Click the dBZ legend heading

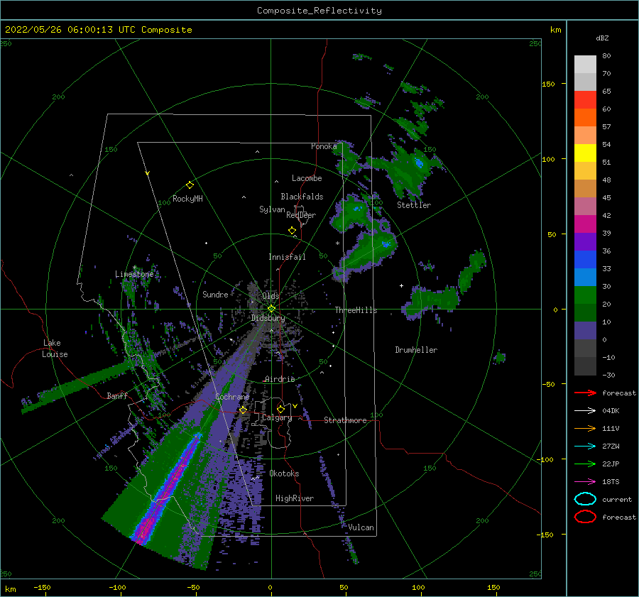pyautogui.click(x=602, y=38)
